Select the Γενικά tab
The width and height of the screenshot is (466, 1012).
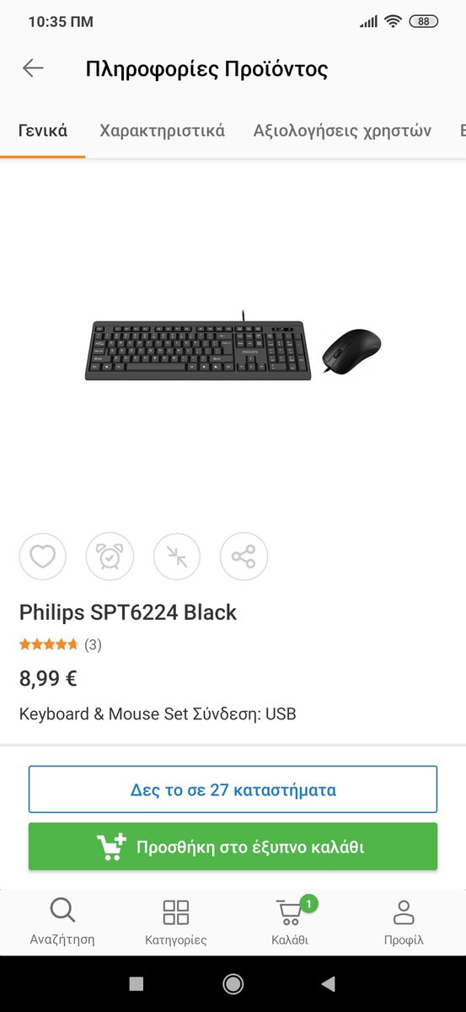(x=43, y=131)
